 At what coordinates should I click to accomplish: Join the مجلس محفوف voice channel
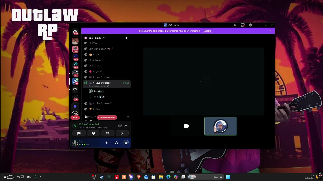(107, 66)
